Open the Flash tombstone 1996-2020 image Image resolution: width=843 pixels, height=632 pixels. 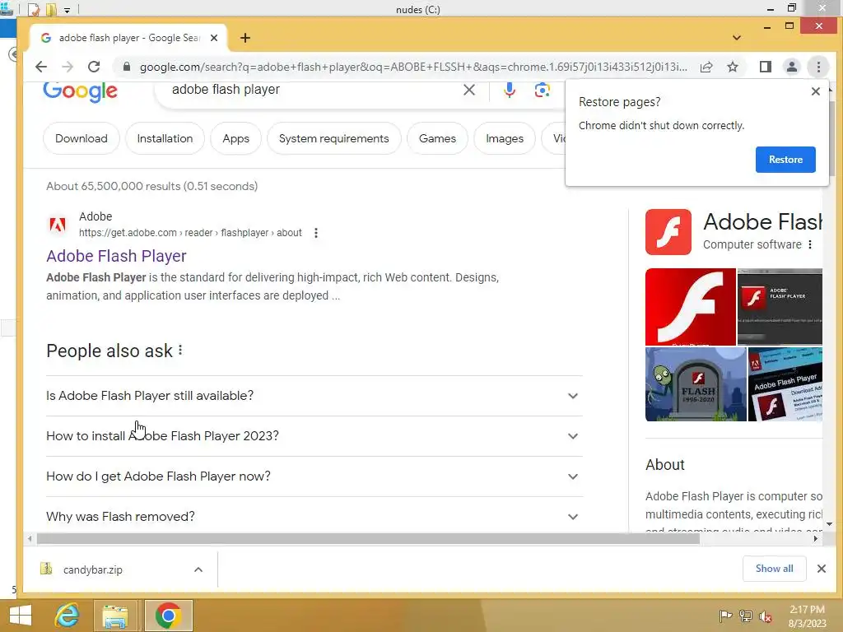click(696, 384)
